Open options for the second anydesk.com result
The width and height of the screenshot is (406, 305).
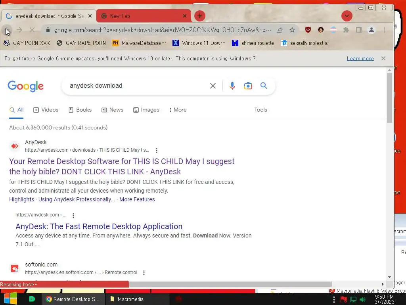pyautogui.click(x=73, y=216)
